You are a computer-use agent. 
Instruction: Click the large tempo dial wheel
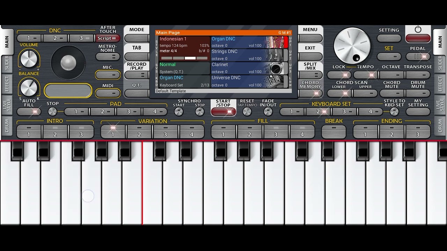(352, 46)
